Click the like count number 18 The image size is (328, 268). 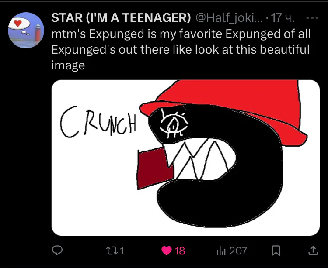pos(180,251)
